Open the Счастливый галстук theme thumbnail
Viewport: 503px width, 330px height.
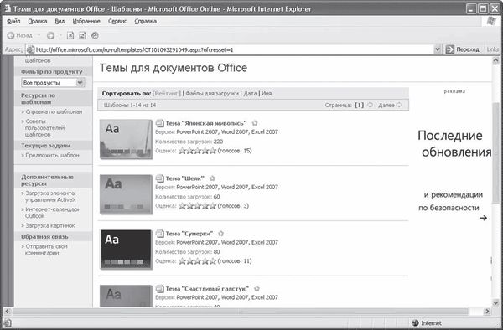coord(126,296)
